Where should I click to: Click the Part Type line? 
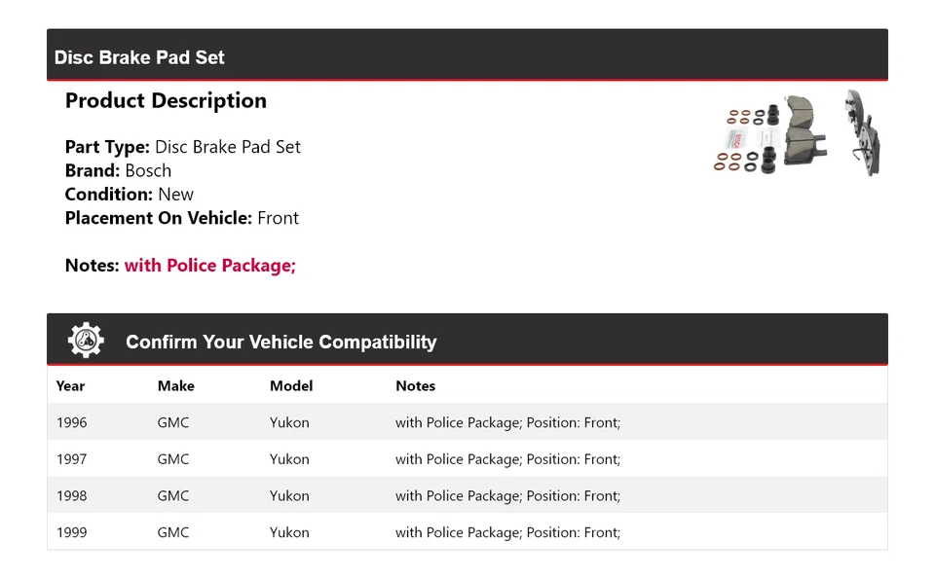pos(182,147)
